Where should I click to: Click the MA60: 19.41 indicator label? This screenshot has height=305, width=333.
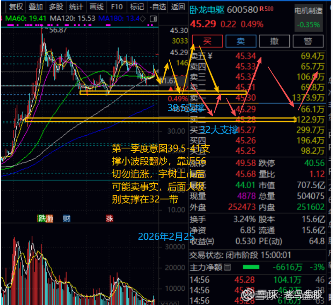(x=26, y=19)
